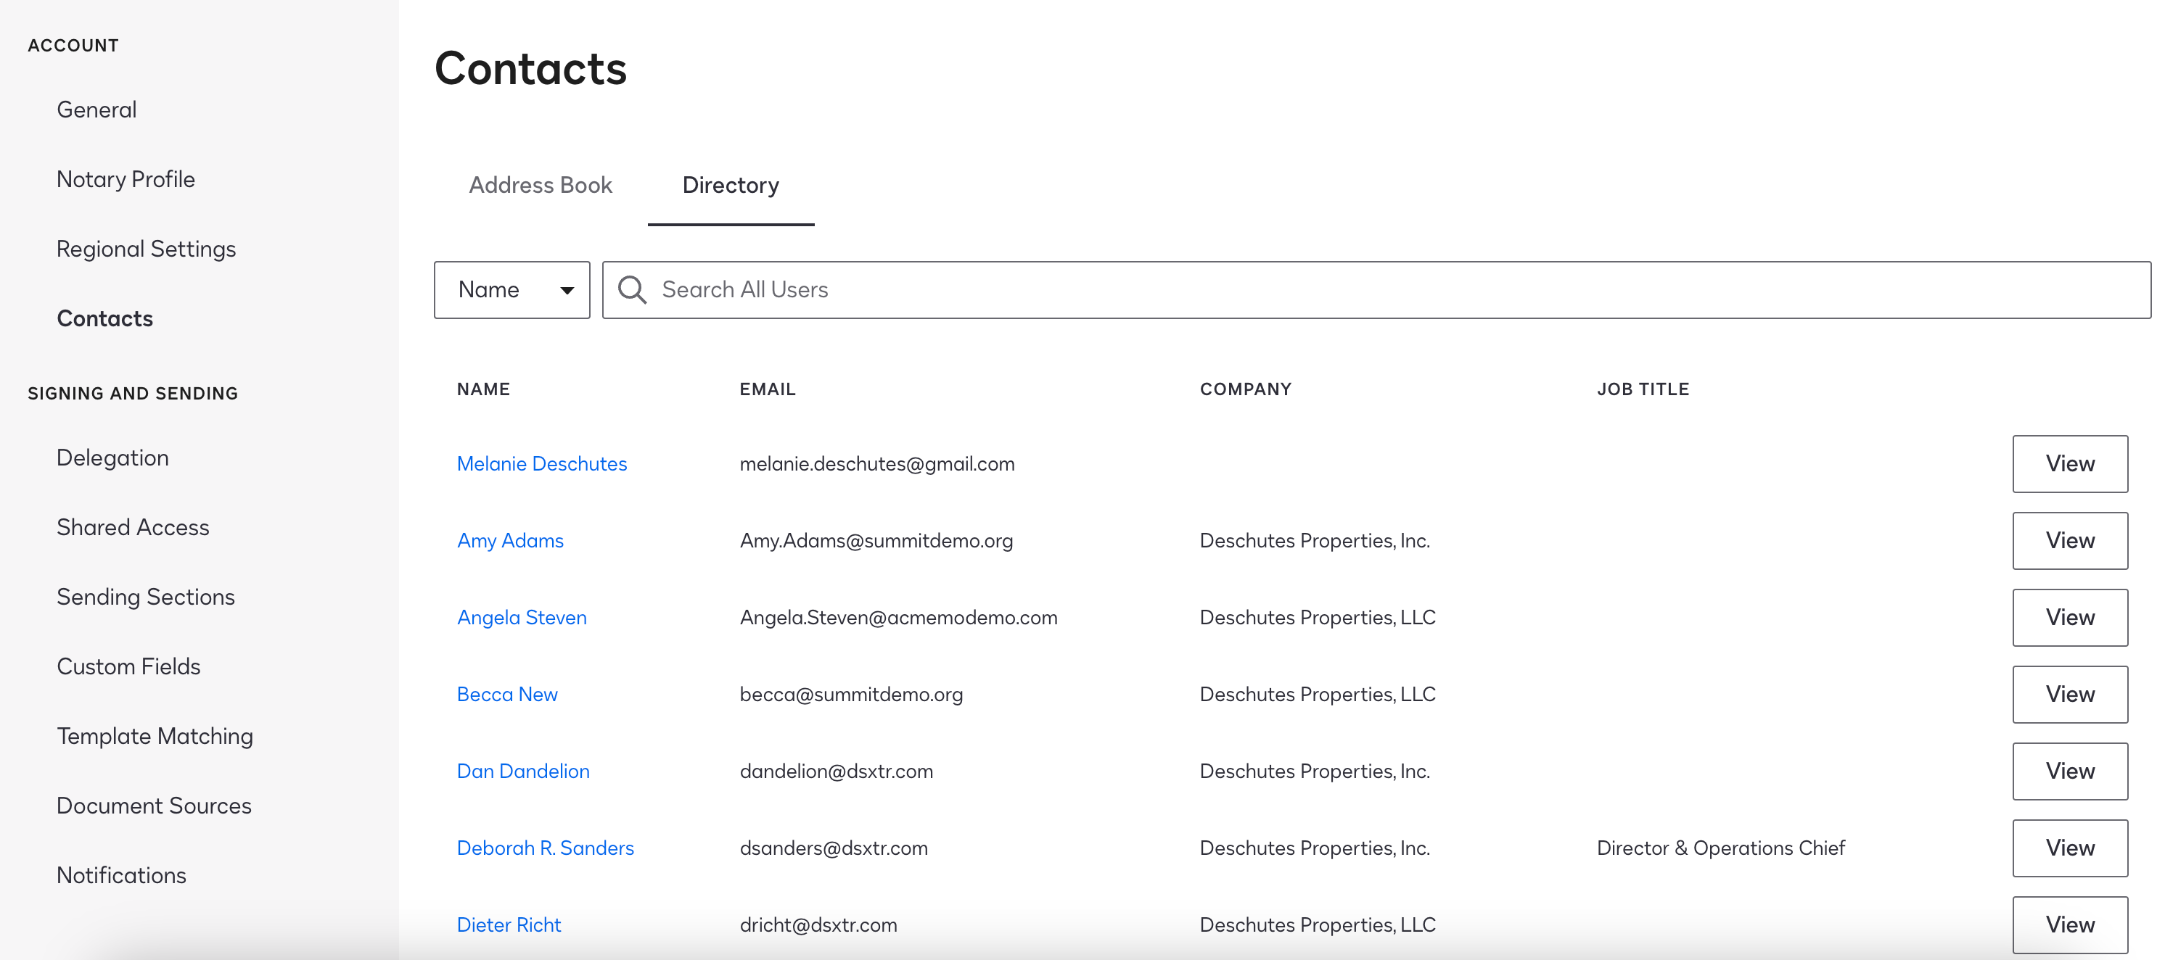2165x960 pixels.
Task: Go to Template Matching settings
Action: click(155, 737)
